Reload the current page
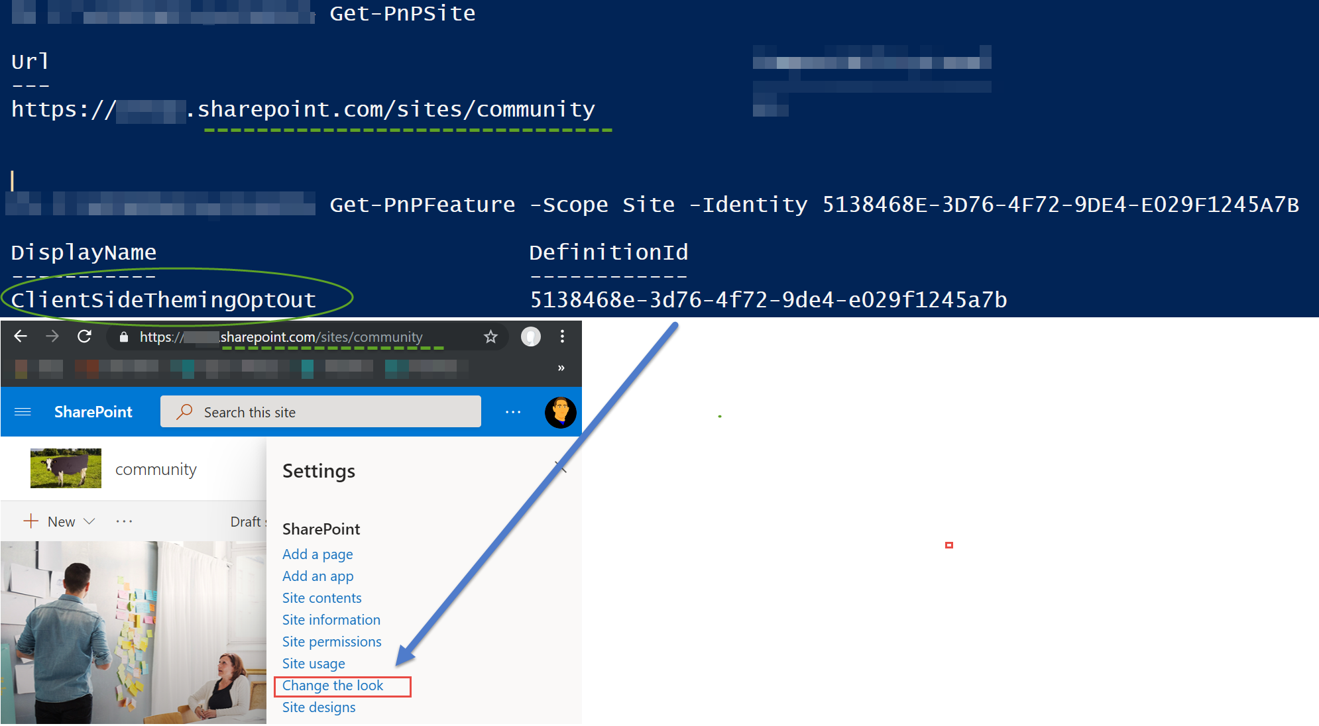The height and width of the screenshot is (726, 1319). (x=85, y=337)
